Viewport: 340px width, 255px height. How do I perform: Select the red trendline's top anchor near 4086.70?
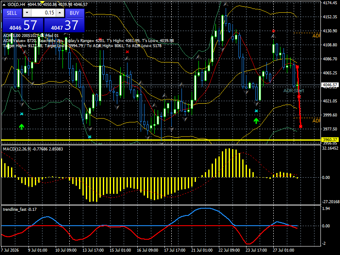pyautogui.click(x=297, y=67)
